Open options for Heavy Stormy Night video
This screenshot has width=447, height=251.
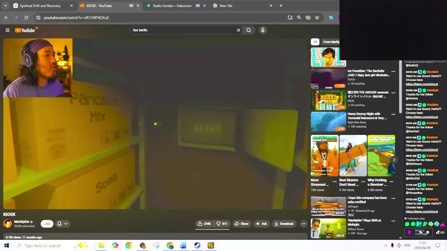[x=393, y=114]
